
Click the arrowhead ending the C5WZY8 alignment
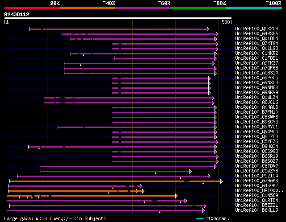190,172
